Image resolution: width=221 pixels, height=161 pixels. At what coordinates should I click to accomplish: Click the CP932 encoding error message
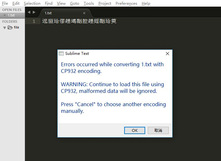pyautogui.click(x=112, y=68)
